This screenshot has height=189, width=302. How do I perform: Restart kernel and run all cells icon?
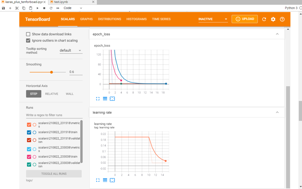pos(58,8)
